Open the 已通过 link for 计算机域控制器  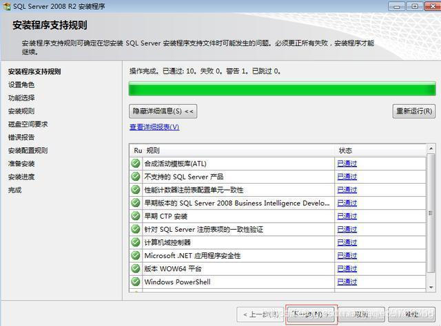347,242
